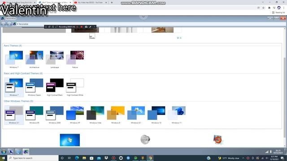Click the simulator network signal tray icon

coord(267,152)
